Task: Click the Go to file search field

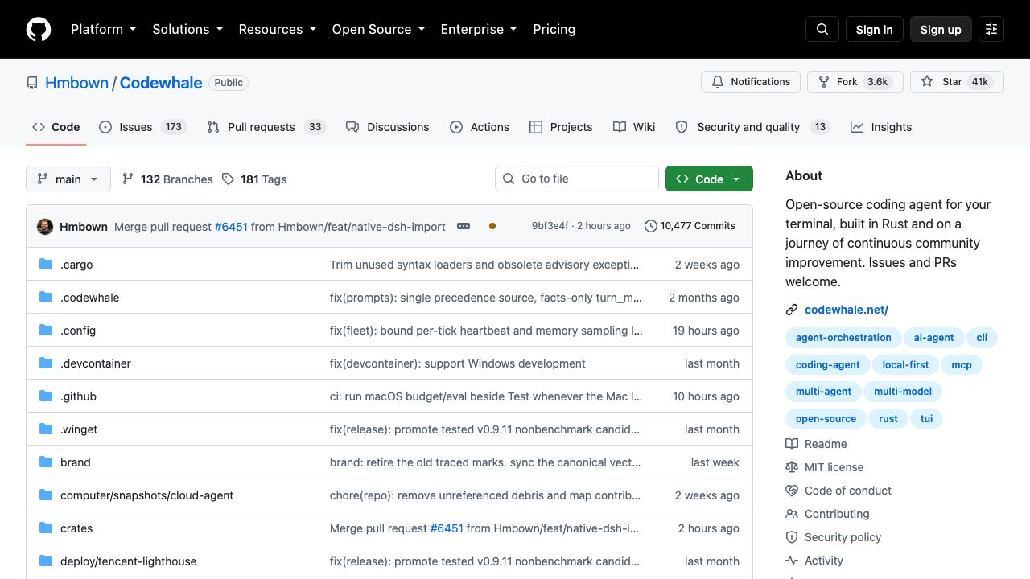Action: pos(577,179)
